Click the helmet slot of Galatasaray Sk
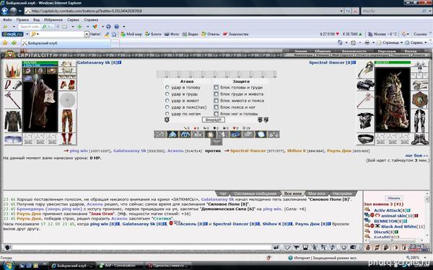This screenshot has height=270, width=433. click(13, 70)
